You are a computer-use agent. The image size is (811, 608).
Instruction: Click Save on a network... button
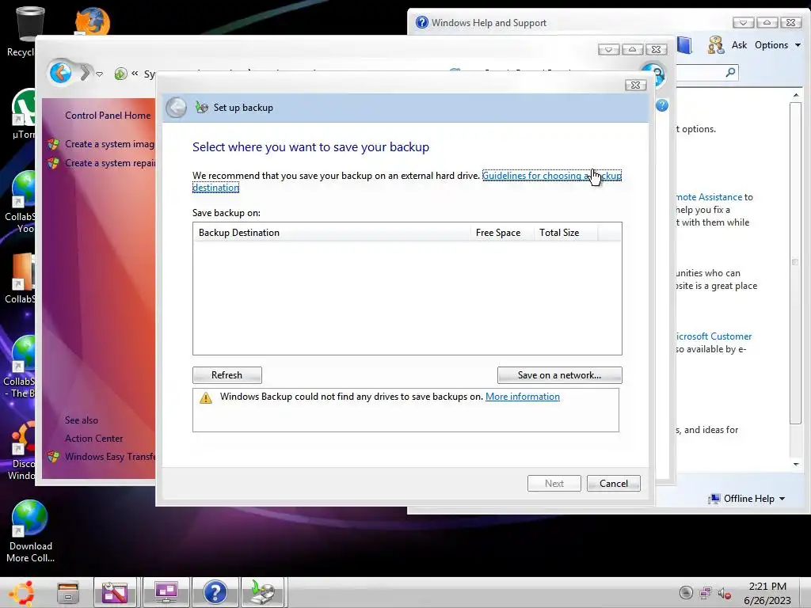click(x=560, y=375)
